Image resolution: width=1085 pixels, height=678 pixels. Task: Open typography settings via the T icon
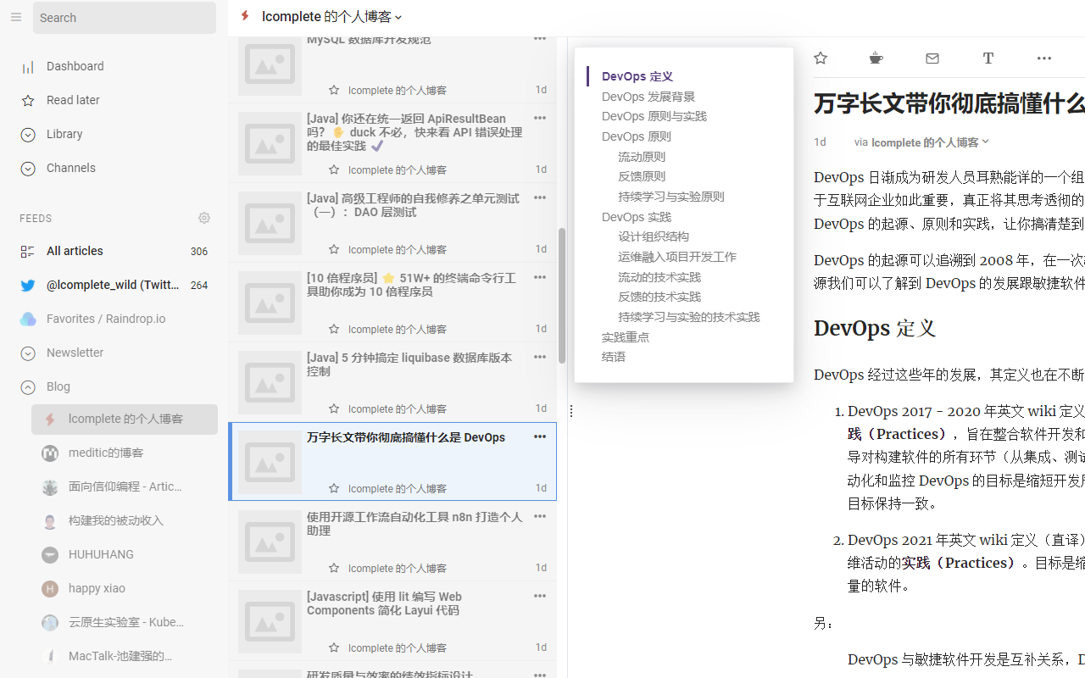pyautogui.click(x=988, y=58)
